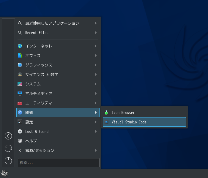Launch Visual Studio Code from the submenu
Image resolution: width=208 pixels, height=178 pixels.
pos(144,122)
